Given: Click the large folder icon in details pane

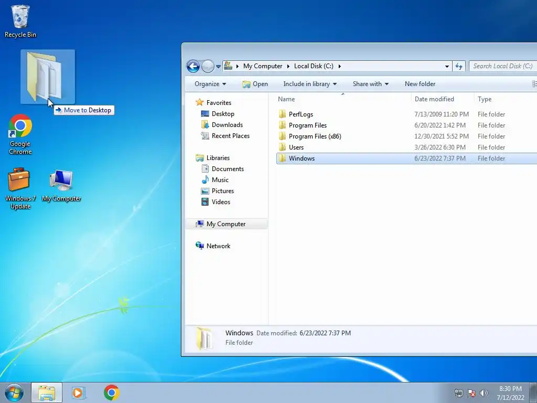Looking at the screenshot, I should tap(204, 338).
